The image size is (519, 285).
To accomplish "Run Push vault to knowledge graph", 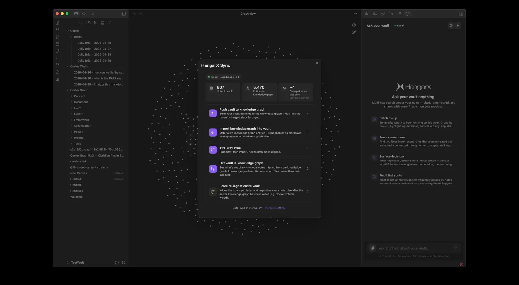I will (259, 113).
